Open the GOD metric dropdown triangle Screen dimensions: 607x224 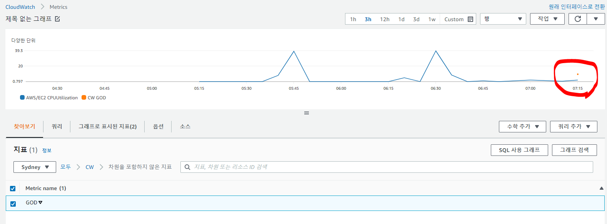click(40, 202)
